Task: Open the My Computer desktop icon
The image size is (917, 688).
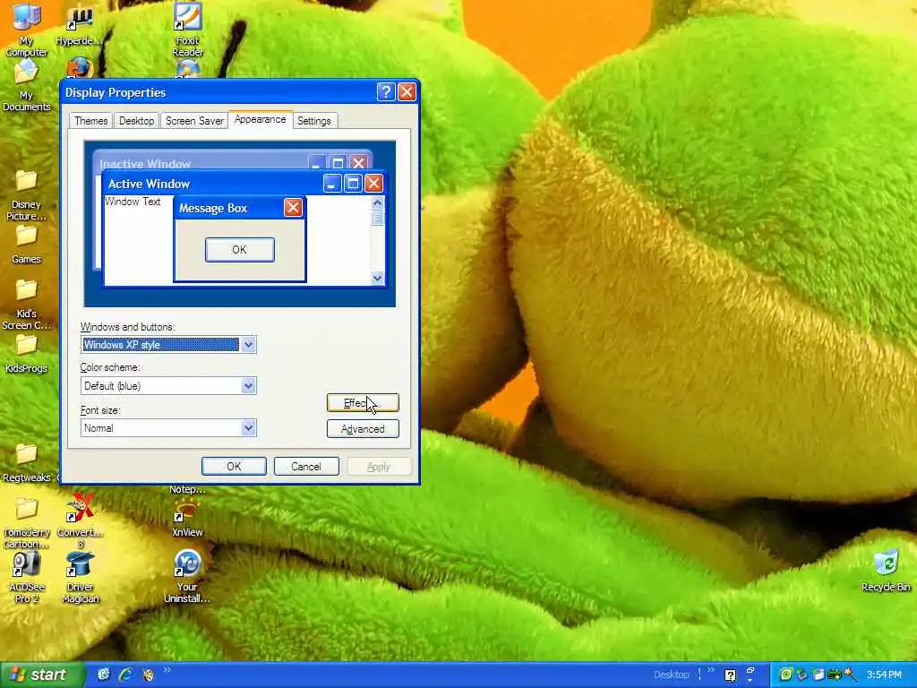Action: (x=26, y=30)
